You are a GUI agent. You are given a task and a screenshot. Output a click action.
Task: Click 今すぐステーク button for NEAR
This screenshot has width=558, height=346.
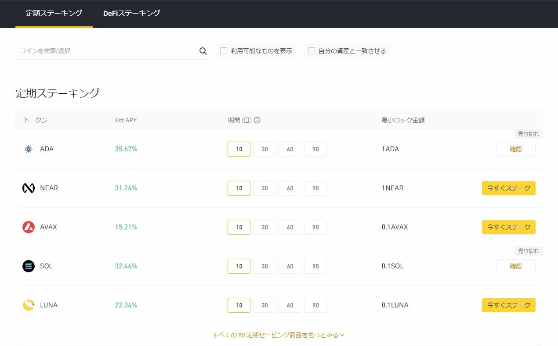coord(508,188)
